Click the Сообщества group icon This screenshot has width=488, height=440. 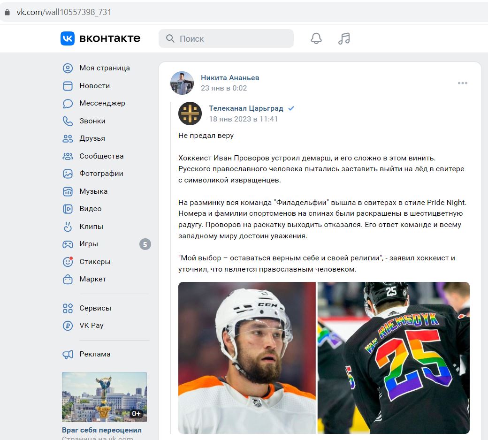pos(68,156)
